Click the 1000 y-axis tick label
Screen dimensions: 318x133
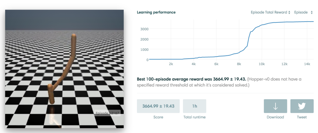coord(144,49)
